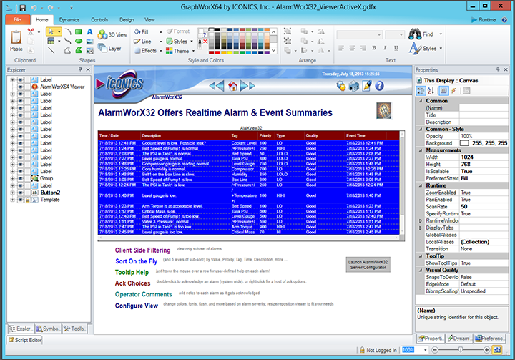Toggle visibility checkbox for Button2
This screenshot has height=360, width=515.
coord(21,193)
